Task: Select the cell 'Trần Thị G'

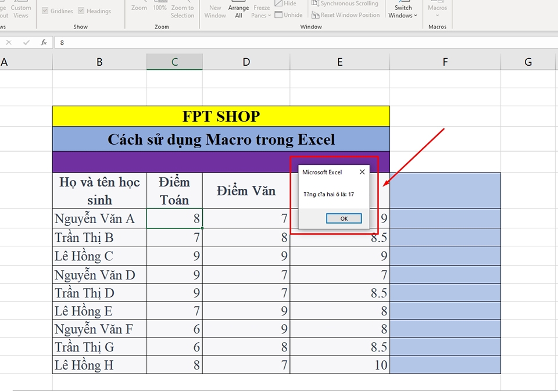Action: point(99,347)
